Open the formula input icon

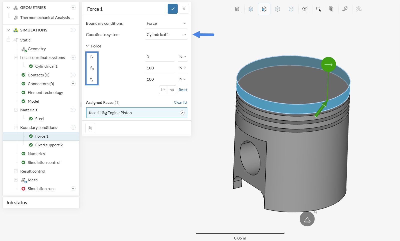(x=172, y=90)
